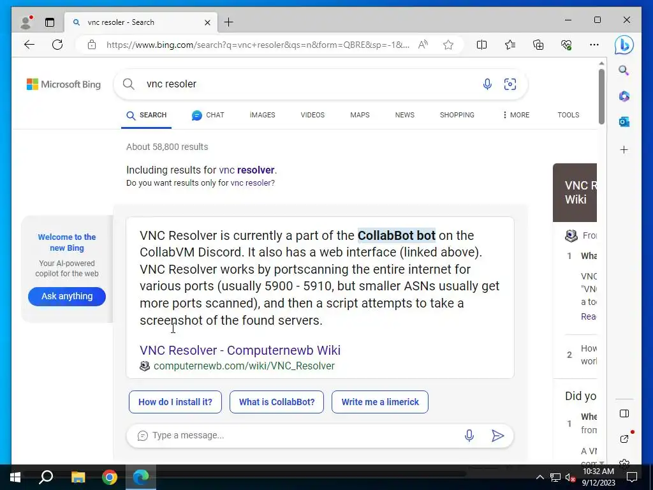Viewport: 653px width, 490px height.
Task: Open the Edge profile icon
Action: click(26, 22)
